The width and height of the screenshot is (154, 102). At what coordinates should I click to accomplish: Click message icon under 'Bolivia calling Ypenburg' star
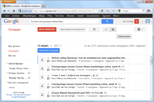(x=48, y=61)
